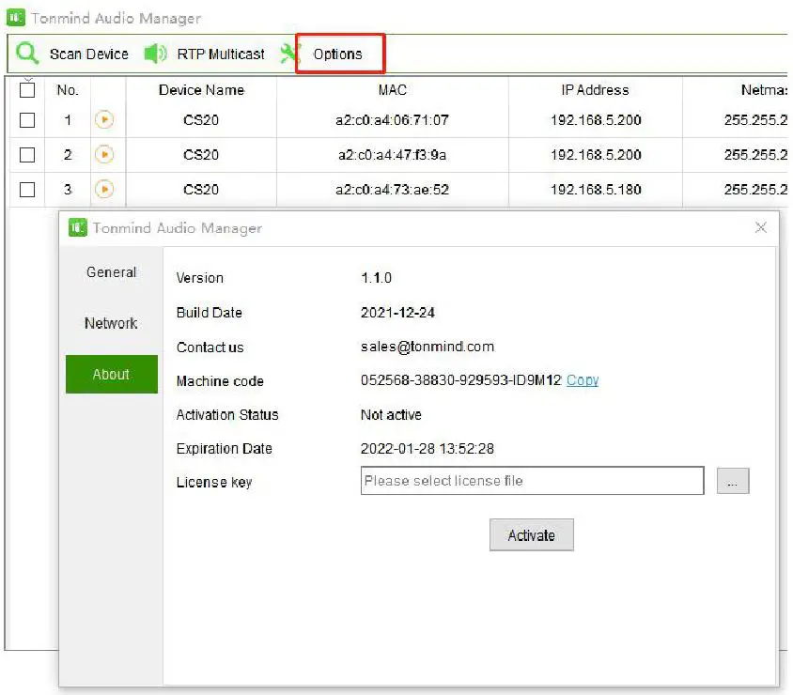The width and height of the screenshot is (793, 695).
Task: Click IP 192.168.5.200 in row 2
Action: [x=596, y=155]
